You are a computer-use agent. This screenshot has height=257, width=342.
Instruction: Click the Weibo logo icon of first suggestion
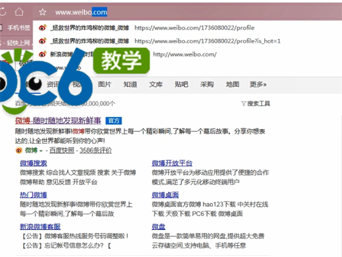coord(42,28)
